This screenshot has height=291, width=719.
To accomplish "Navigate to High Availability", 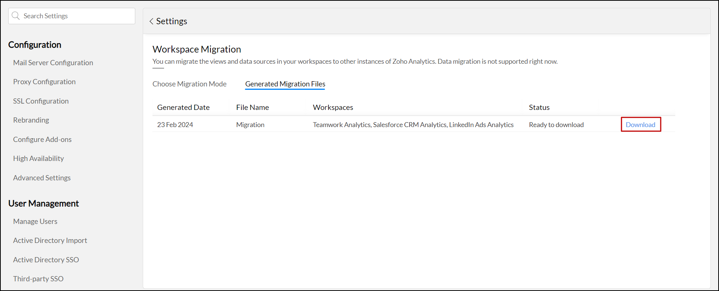I will pyautogui.click(x=38, y=159).
